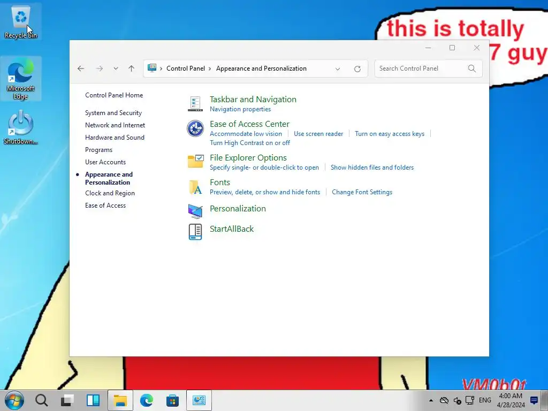This screenshot has width=548, height=411.
Task: Open File Explorer from the taskbar
Action: pos(120,400)
